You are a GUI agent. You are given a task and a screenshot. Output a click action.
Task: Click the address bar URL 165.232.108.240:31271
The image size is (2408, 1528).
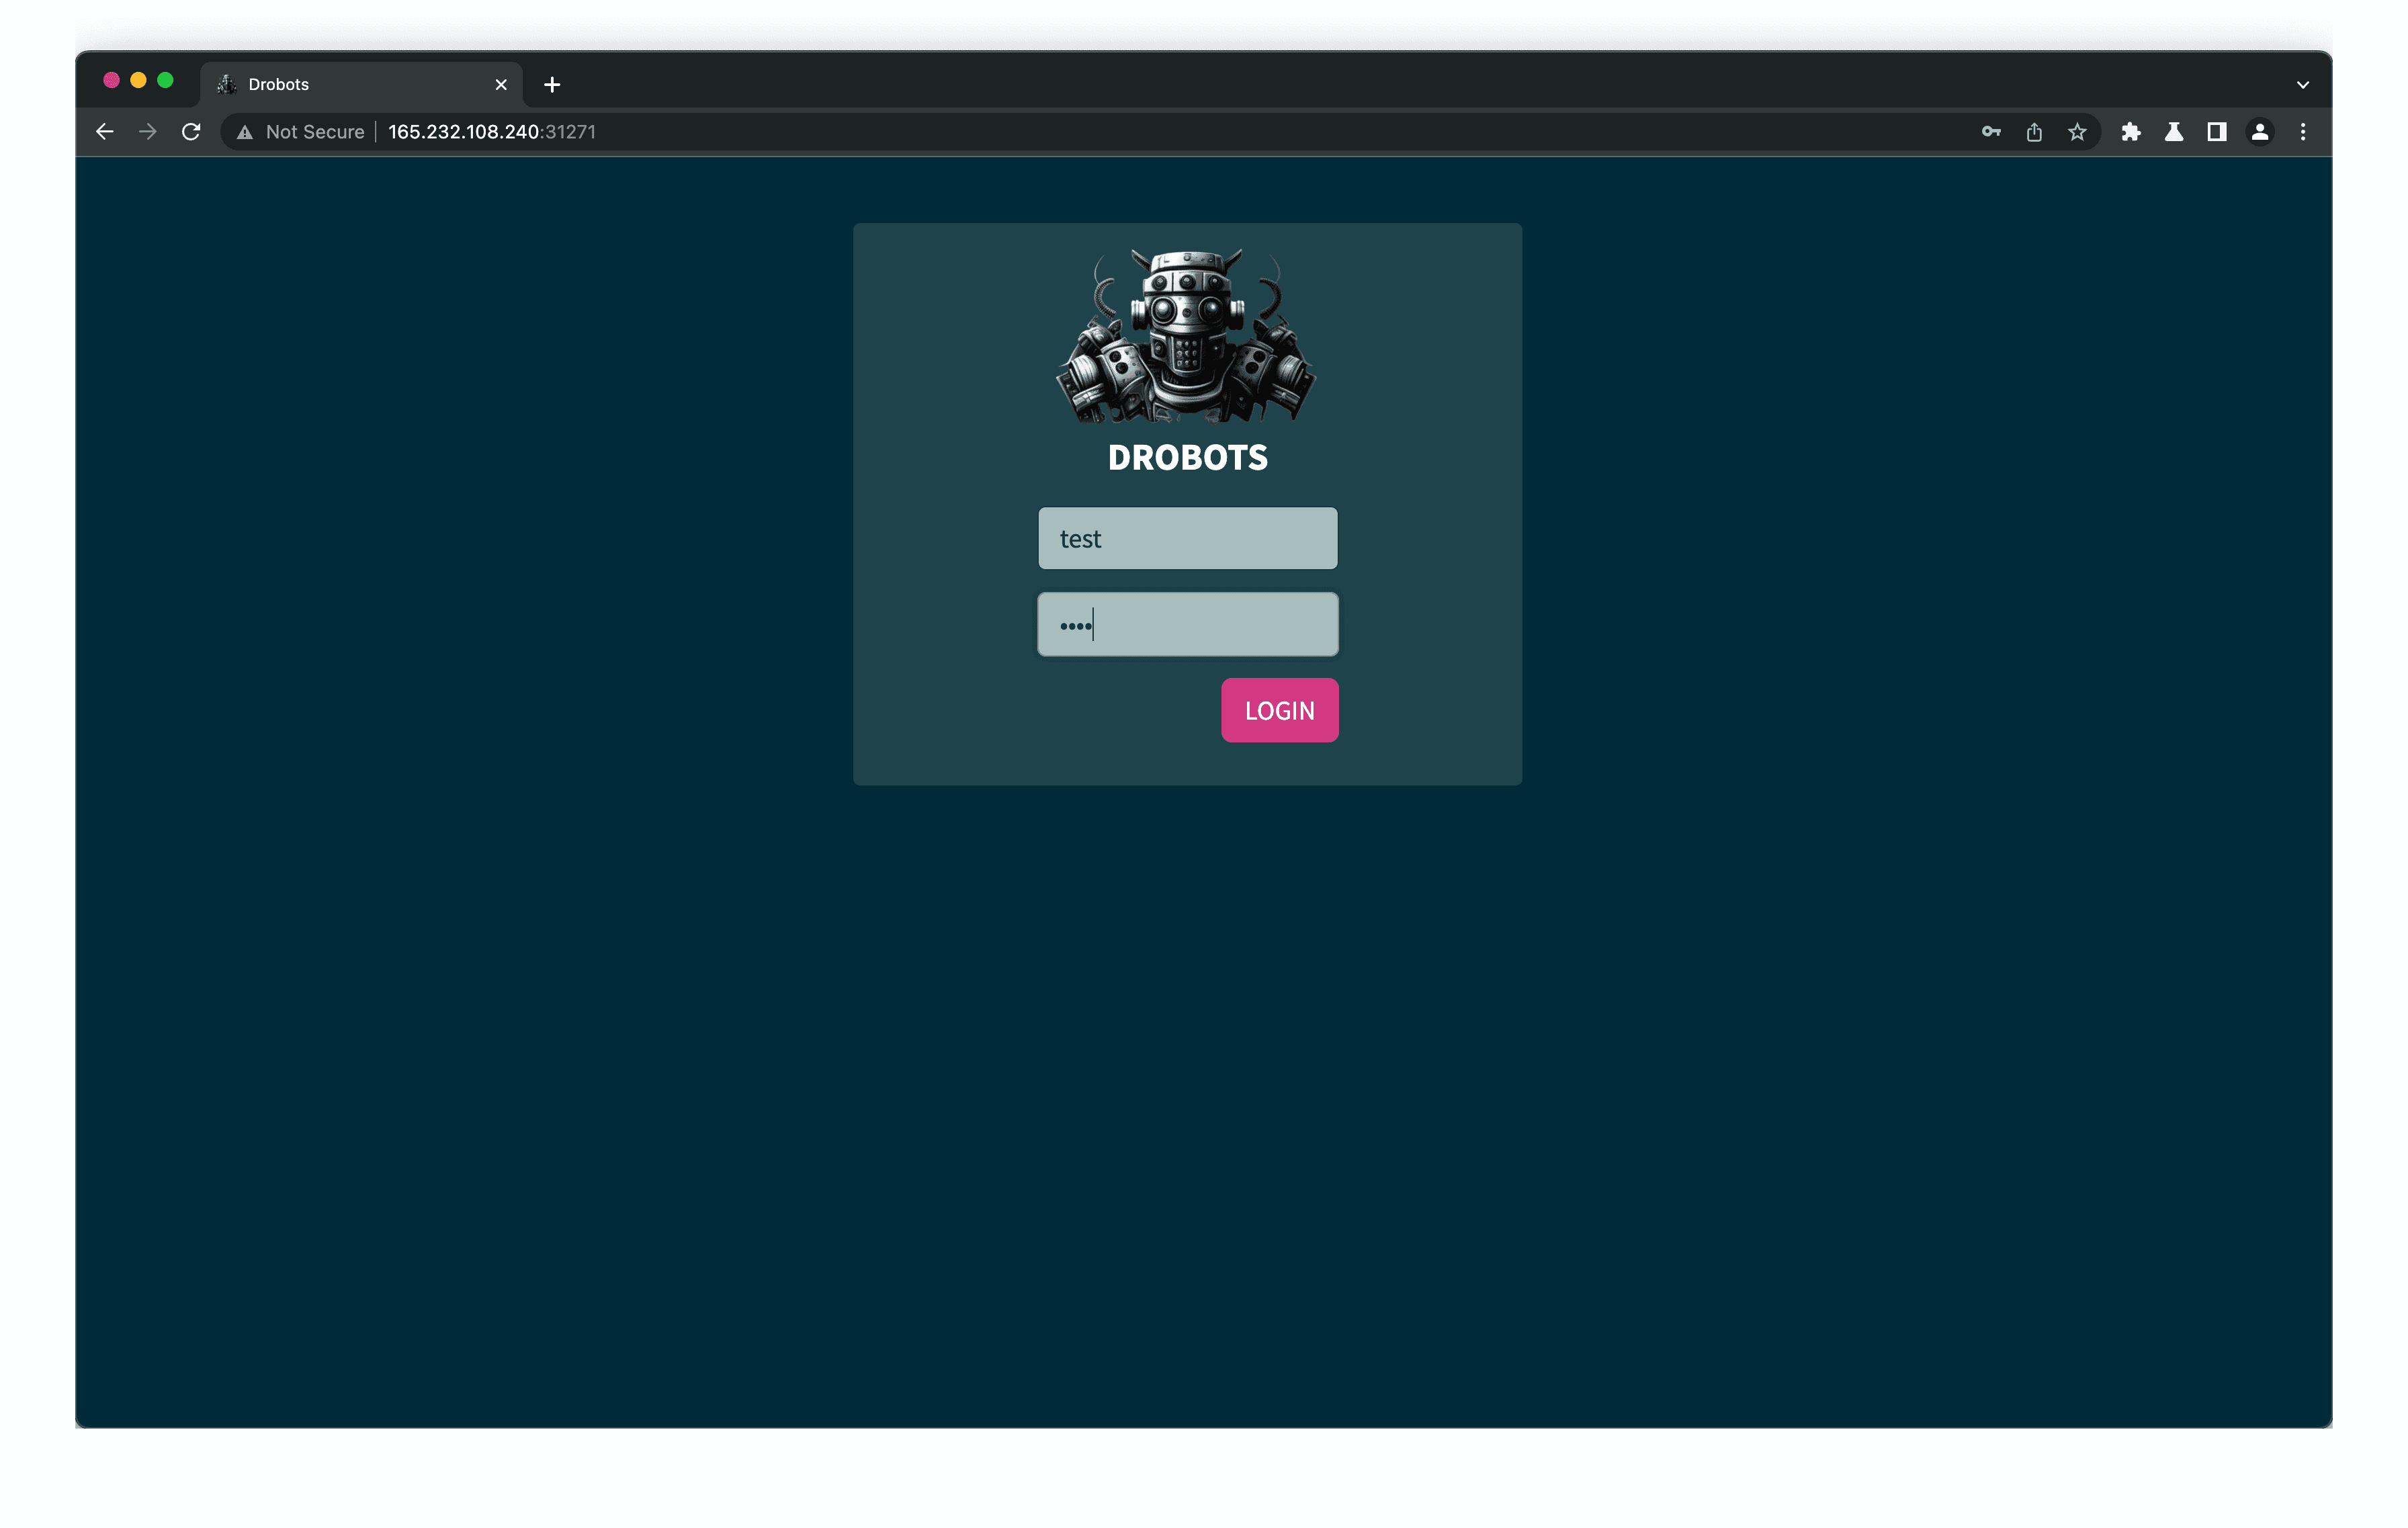click(492, 132)
